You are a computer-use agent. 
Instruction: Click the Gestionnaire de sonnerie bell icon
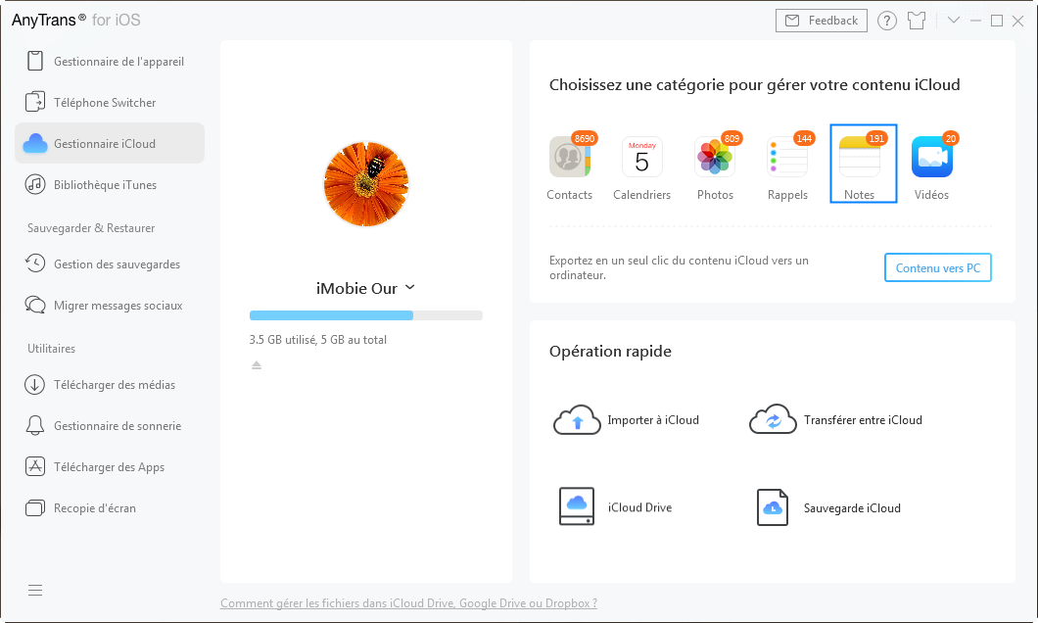click(x=35, y=425)
